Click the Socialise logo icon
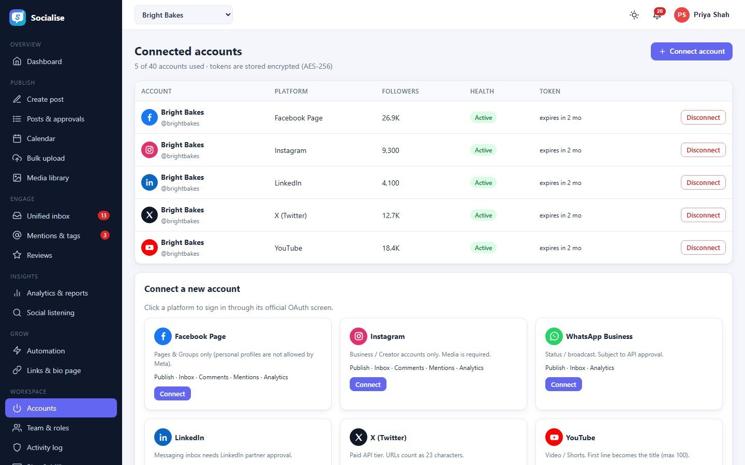Screen dimensions: 745x465 tap(18, 18)
